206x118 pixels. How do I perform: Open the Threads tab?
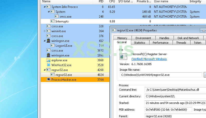(x=181, y=43)
